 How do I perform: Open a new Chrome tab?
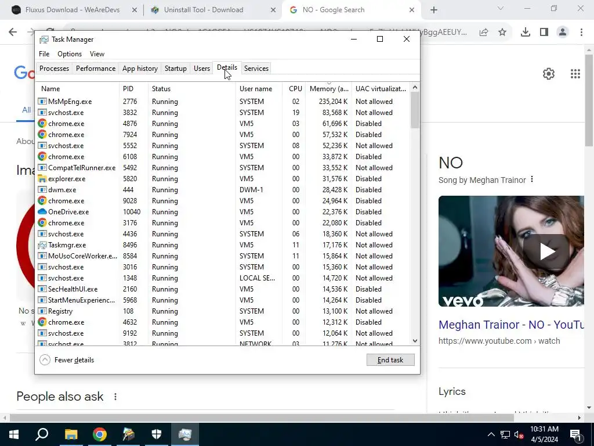434,10
